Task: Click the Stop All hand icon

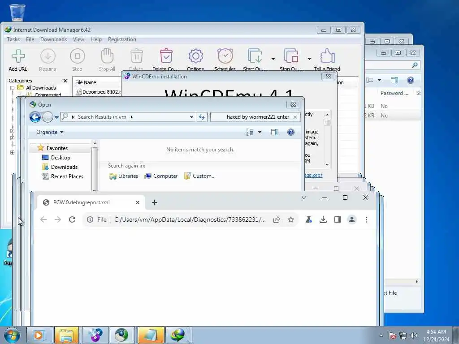Action: (107, 56)
